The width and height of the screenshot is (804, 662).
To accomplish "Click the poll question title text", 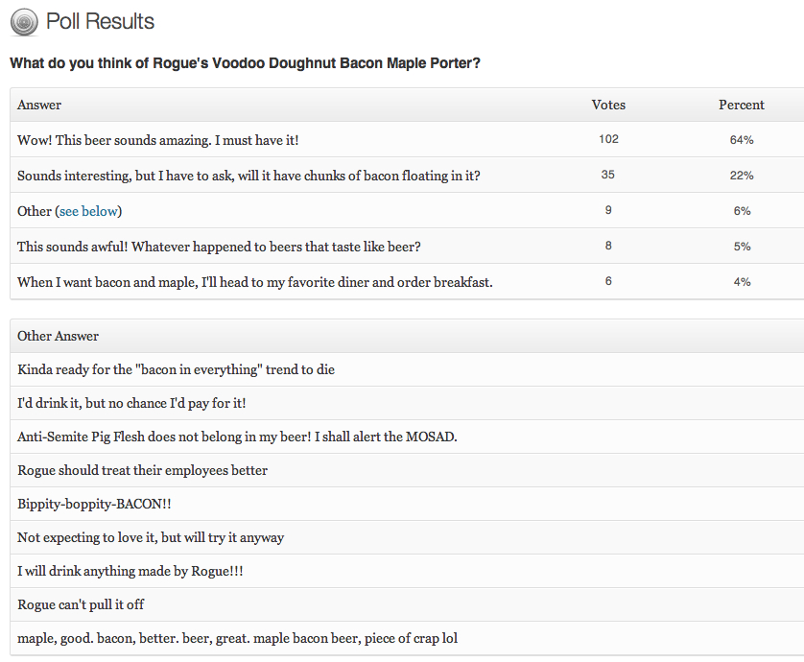I will (x=245, y=63).
